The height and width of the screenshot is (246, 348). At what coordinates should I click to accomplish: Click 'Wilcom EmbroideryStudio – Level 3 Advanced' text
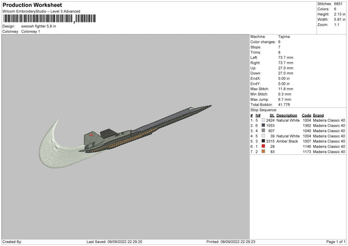(41, 12)
